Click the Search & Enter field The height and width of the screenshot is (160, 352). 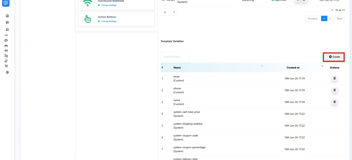pos(175,57)
